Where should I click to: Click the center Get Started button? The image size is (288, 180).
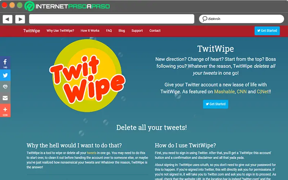pyautogui.click(x=216, y=104)
